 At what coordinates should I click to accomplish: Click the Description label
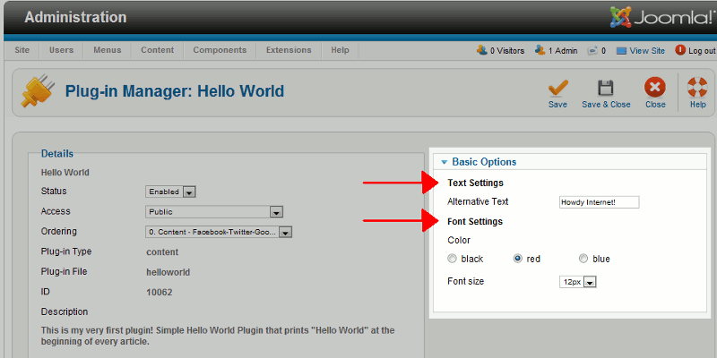pyautogui.click(x=65, y=312)
